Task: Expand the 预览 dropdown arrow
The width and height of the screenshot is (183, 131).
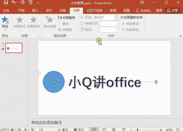Action: 5,30
